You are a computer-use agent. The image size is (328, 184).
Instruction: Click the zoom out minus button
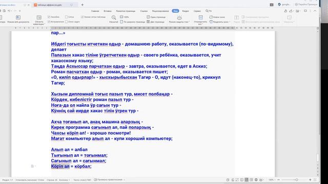[278, 179]
